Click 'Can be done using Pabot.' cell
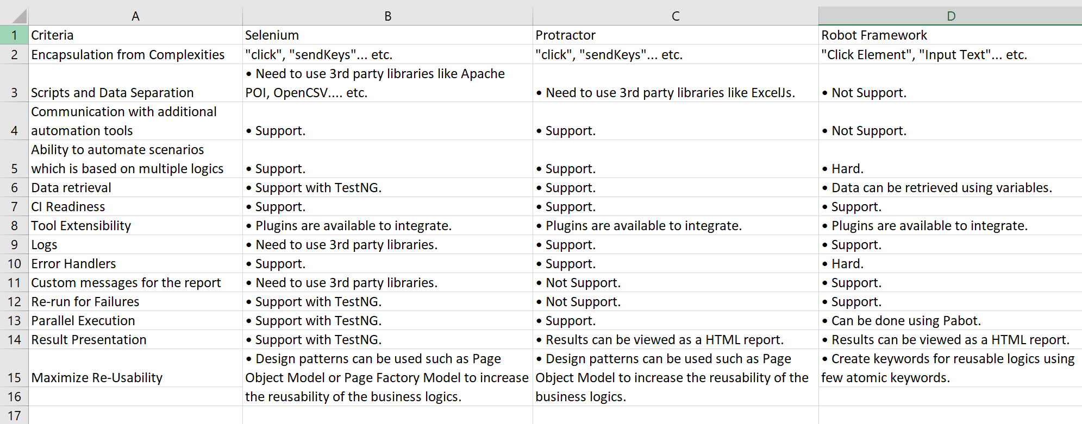The height and width of the screenshot is (424, 1082). click(950, 320)
